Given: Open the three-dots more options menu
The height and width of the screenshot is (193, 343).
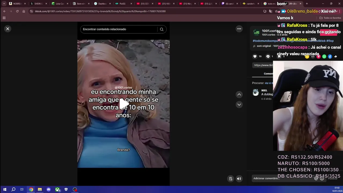Looking at the screenshot, I should [x=239, y=29].
